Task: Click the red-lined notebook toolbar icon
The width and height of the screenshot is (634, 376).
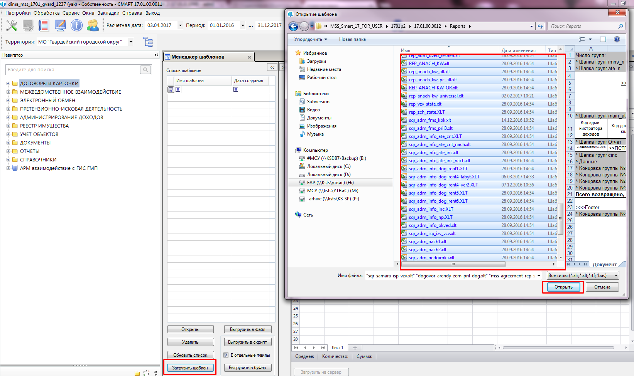Action: pyautogui.click(x=44, y=25)
